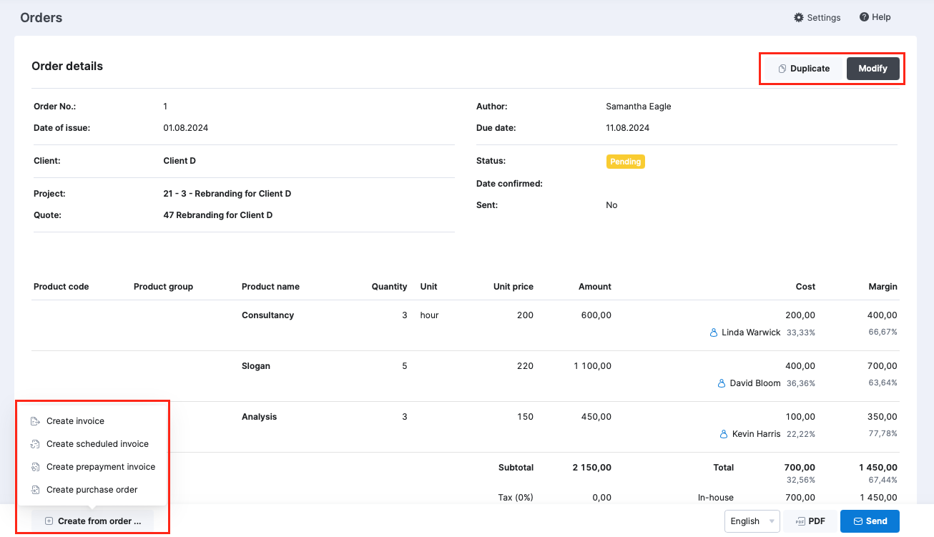The image size is (934, 537).
Task: Click the person icon beside David Bloom
Action: coord(722,383)
